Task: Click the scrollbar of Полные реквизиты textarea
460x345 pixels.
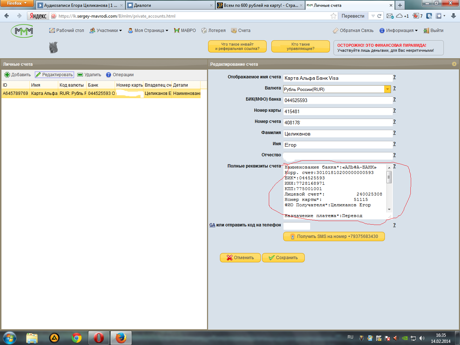Action: pyautogui.click(x=389, y=188)
